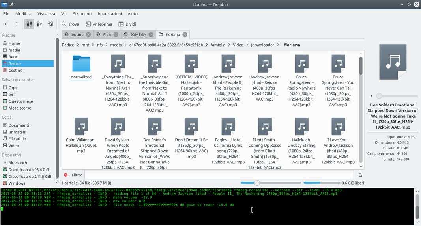The height and width of the screenshot is (226, 421).
Task: Switch to Compact view mode
Action: [x=39, y=24]
